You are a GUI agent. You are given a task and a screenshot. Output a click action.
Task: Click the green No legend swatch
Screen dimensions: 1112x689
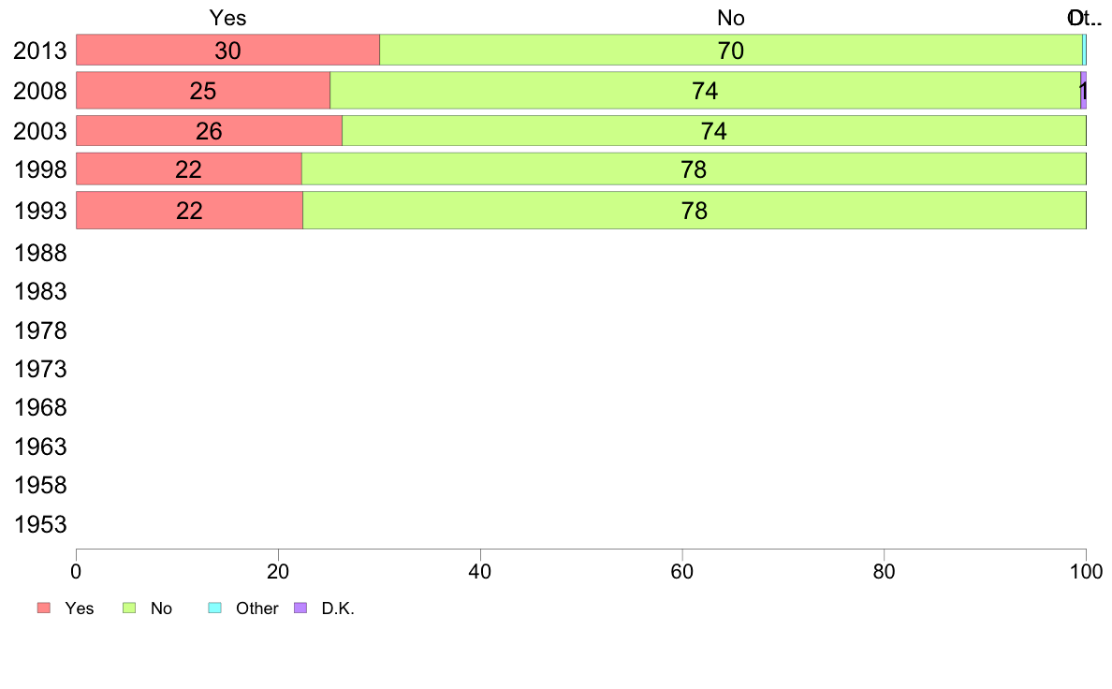click(130, 608)
